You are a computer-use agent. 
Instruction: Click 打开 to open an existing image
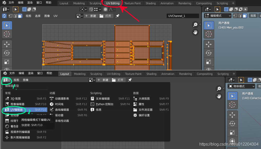pyautogui.click(x=106, y=16)
